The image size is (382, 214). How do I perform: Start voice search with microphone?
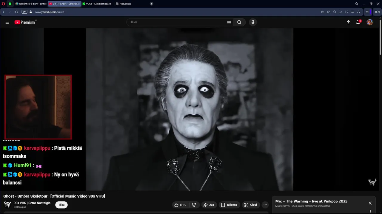tap(253, 22)
